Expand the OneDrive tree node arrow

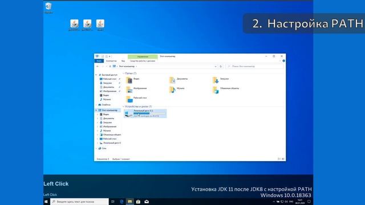tap(96, 105)
